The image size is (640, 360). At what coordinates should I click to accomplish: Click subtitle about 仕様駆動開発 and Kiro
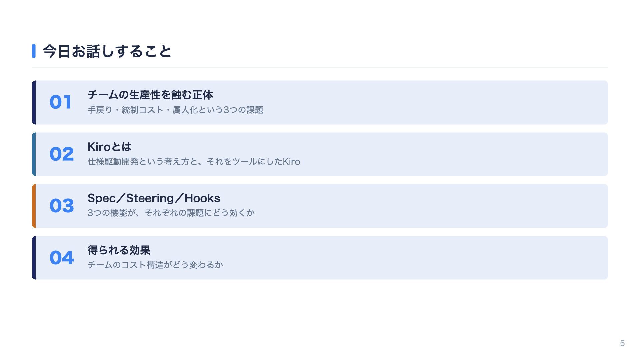[x=194, y=162]
